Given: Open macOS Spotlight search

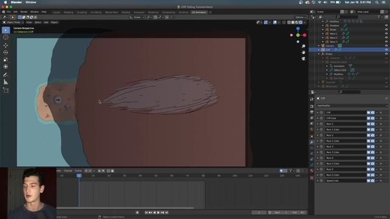Looking at the screenshot, I should coord(377,2).
